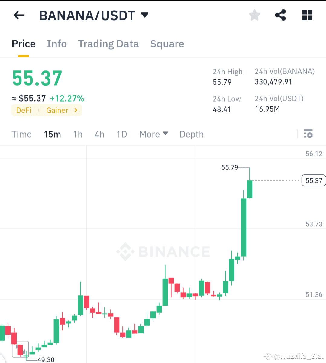The width and height of the screenshot is (326, 363).
Task: Click the 55.37 current price label
Action: point(314,180)
